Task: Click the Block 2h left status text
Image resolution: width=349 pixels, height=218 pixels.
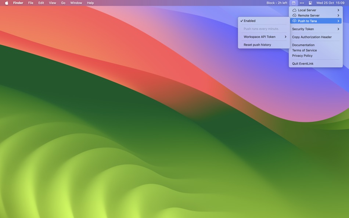Action: pyautogui.click(x=277, y=3)
